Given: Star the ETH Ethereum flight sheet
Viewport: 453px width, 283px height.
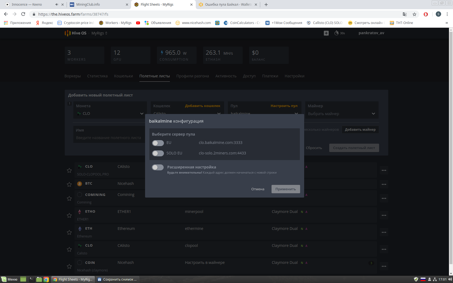Looking at the screenshot, I should pyautogui.click(x=69, y=232).
